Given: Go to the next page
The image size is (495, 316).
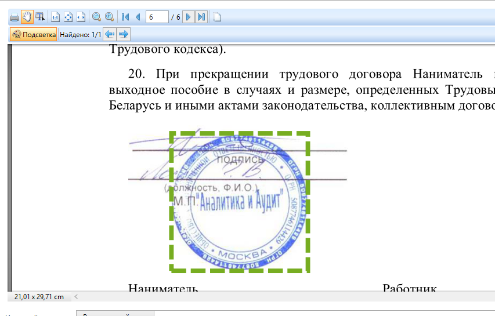Looking at the screenshot, I should (188, 17).
